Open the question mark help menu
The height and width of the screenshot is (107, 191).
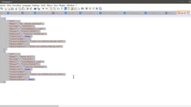coord(76,5)
